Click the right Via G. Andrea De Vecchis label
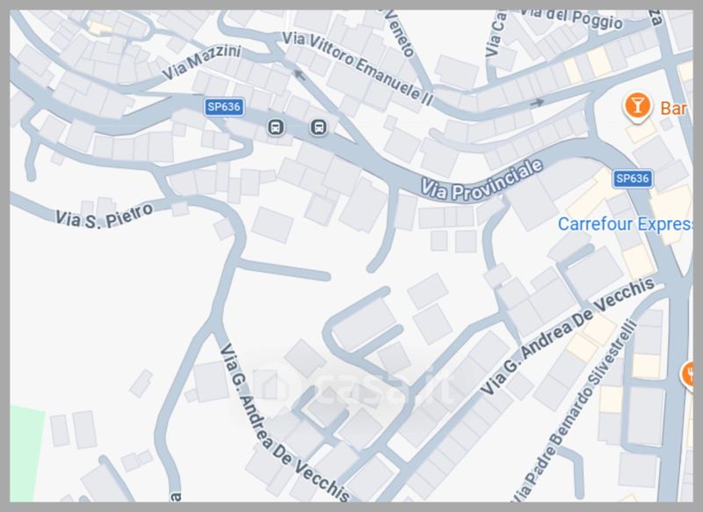The image size is (703, 512). [x=568, y=336]
